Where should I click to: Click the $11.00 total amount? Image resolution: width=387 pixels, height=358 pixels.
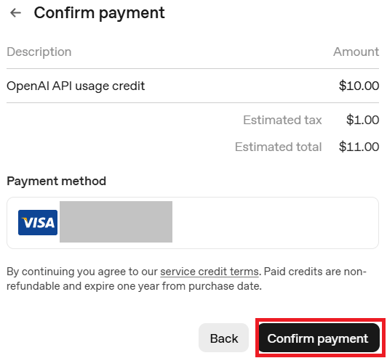pyautogui.click(x=359, y=147)
